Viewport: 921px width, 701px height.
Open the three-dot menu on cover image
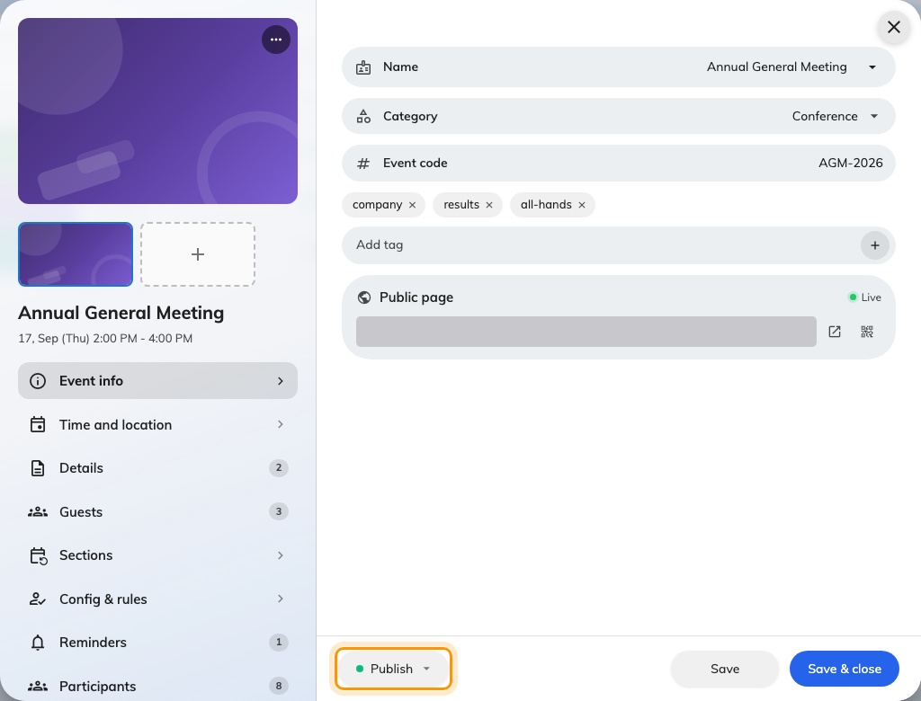[275, 40]
